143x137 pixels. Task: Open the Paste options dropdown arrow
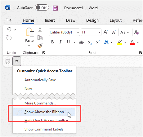click(x=29, y=45)
